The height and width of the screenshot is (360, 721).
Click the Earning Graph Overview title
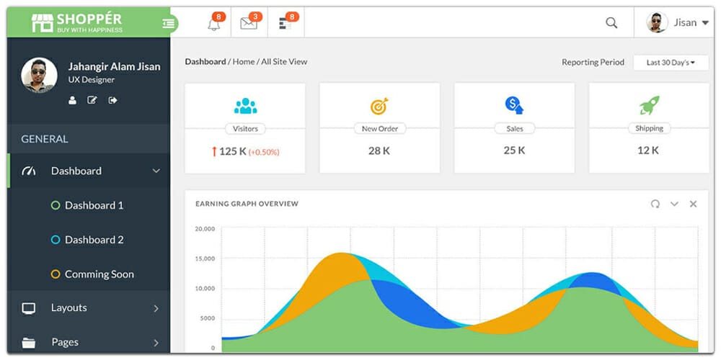tap(247, 204)
